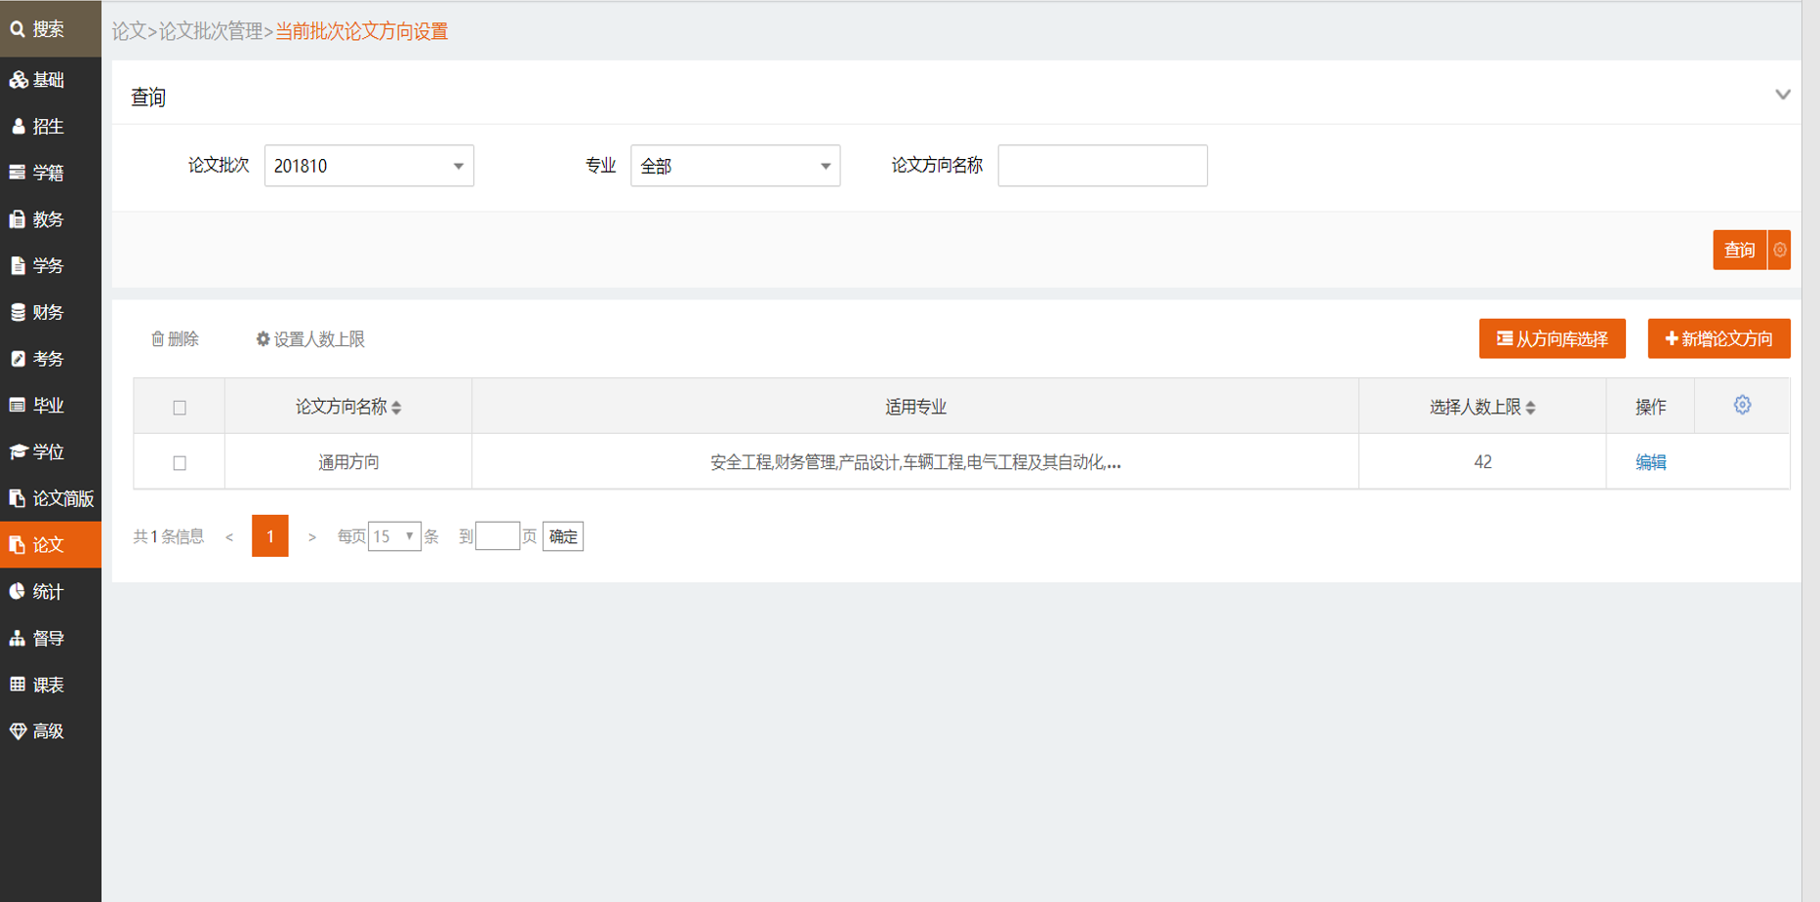Toggle the select-all header checkbox

pos(180,408)
